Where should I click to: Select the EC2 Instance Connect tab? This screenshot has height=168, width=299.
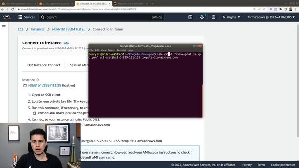[x=43, y=65]
